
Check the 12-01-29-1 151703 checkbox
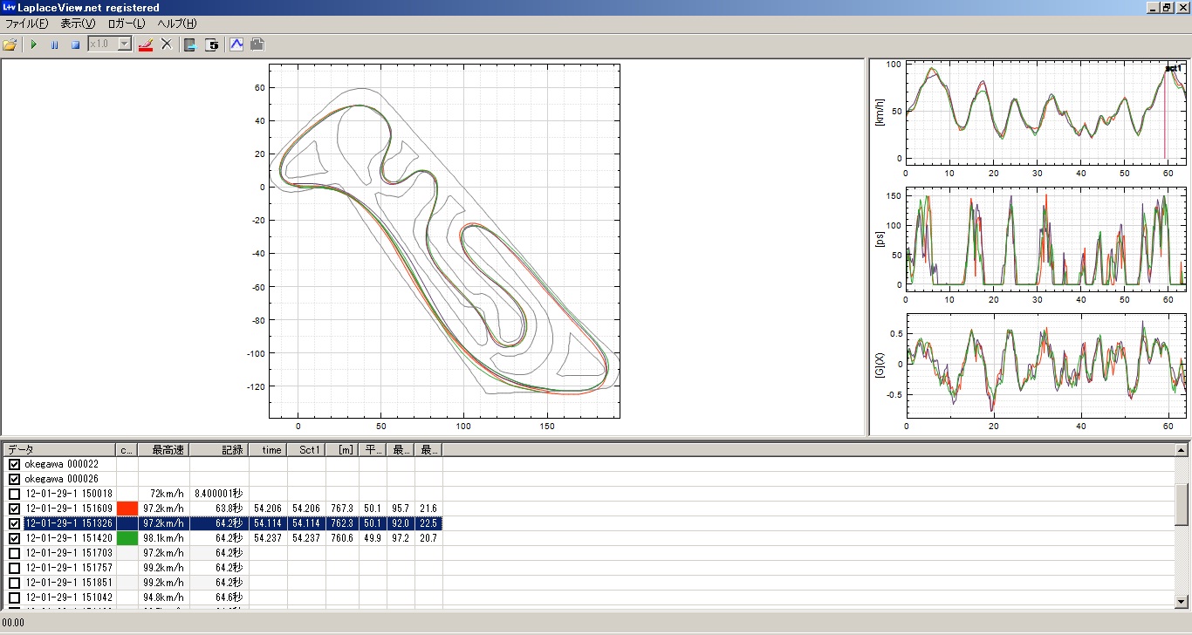(x=14, y=553)
